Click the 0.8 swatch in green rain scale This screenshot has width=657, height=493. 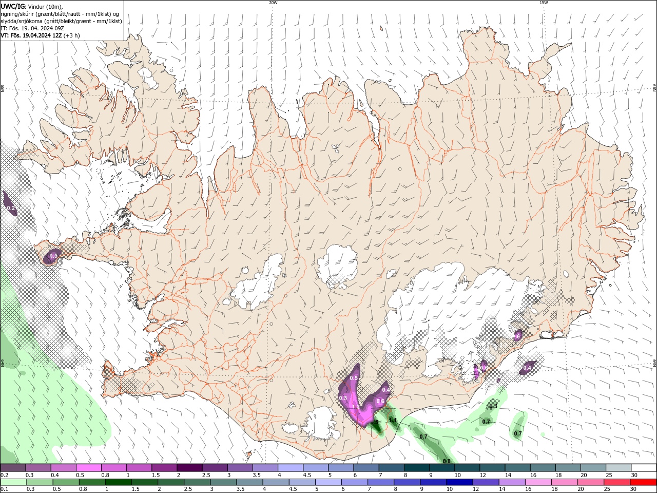[x=92, y=482]
